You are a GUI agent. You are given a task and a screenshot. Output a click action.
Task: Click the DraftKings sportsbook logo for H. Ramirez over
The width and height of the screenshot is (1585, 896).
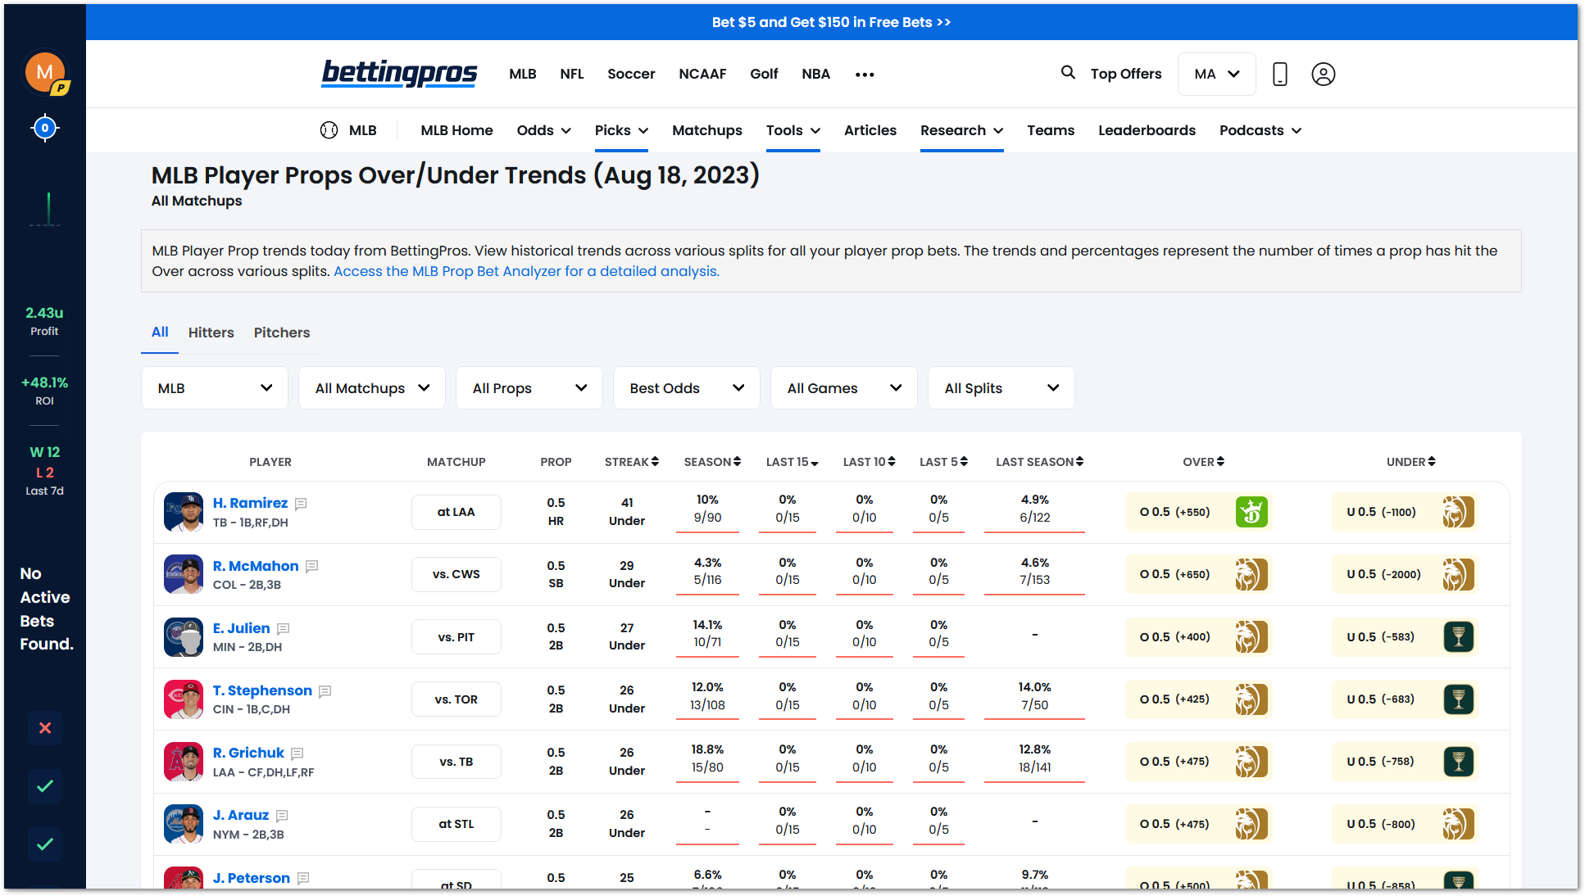(1251, 512)
